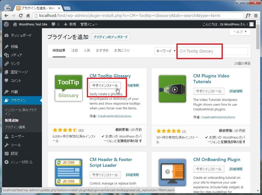Open 詳細情報 for CM Plugins Video Tutorials
Viewport: 262px width, 195px height.
pos(236,91)
